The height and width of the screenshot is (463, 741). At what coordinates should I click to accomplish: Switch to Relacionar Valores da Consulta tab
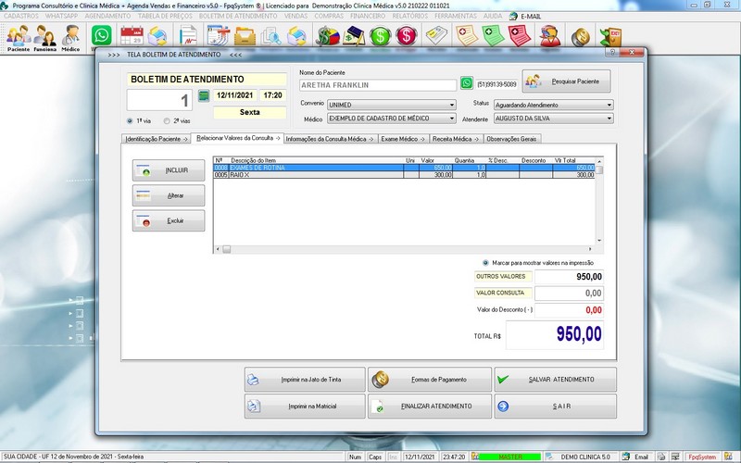tap(238, 138)
